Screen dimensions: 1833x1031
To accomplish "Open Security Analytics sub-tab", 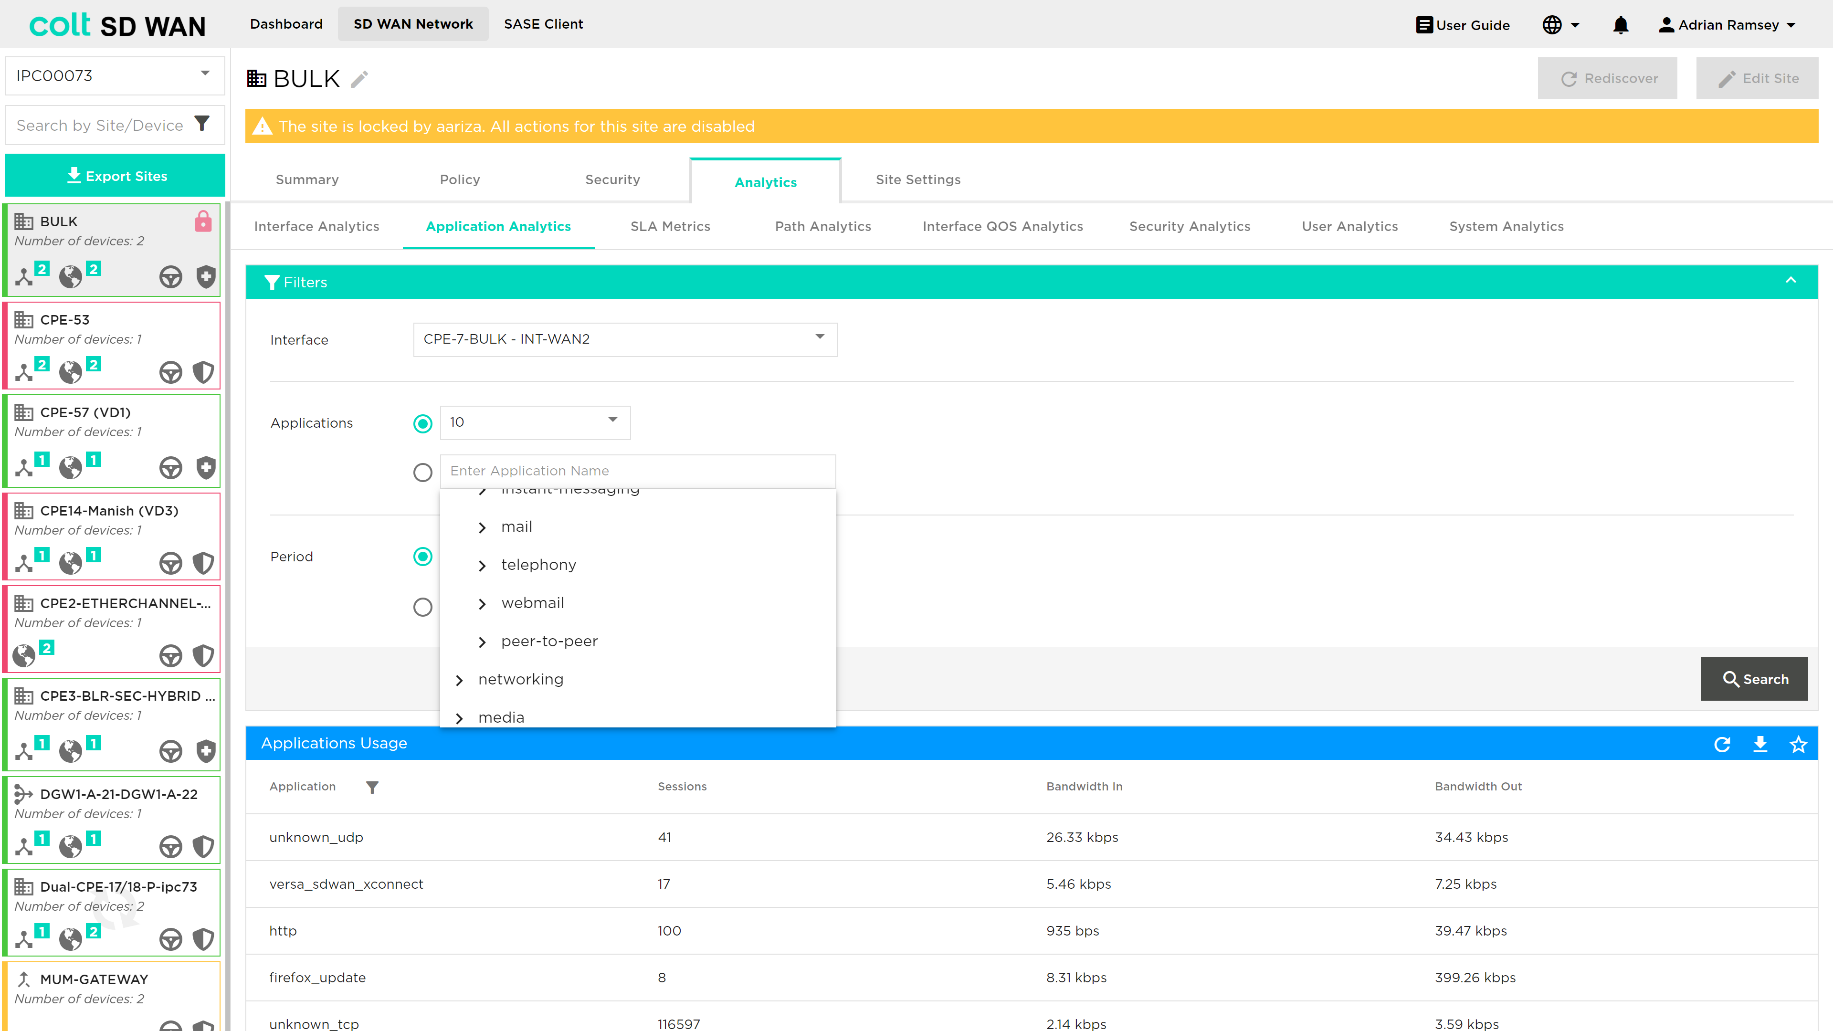I will [x=1190, y=226].
